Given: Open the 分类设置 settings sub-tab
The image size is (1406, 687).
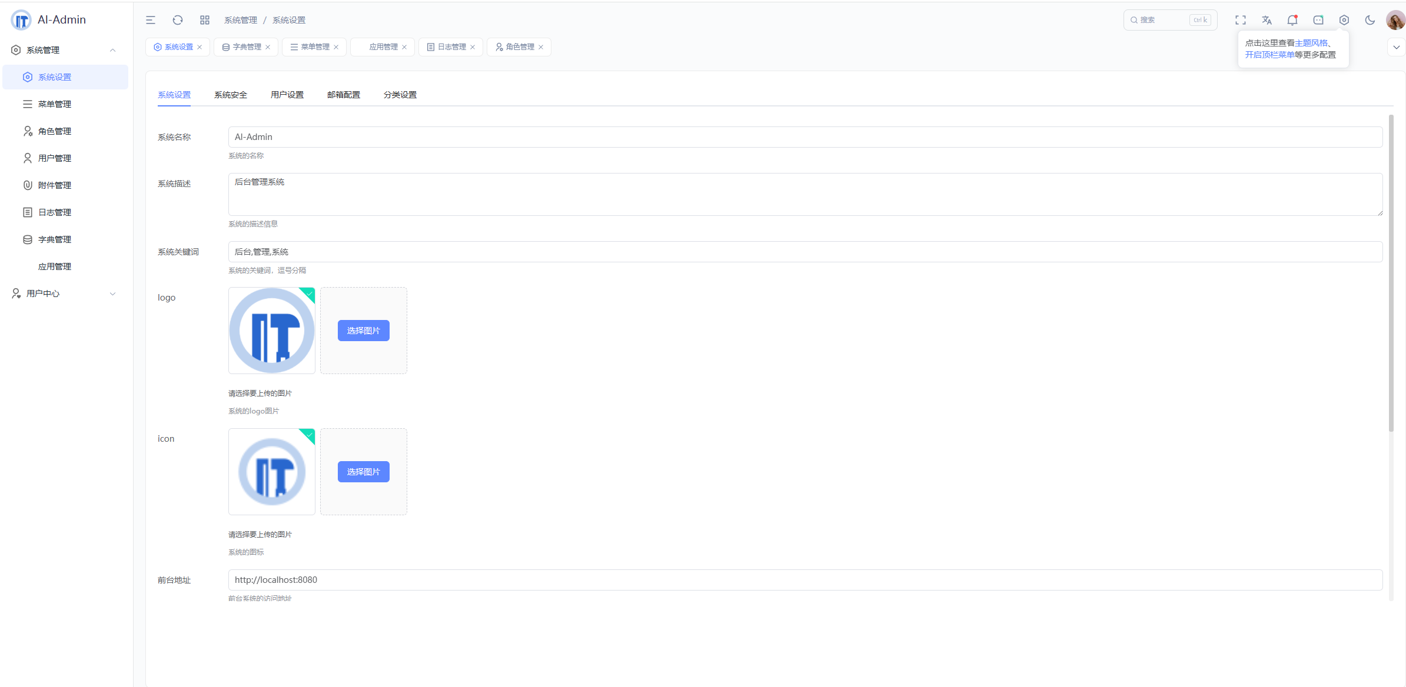Looking at the screenshot, I should pos(400,95).
